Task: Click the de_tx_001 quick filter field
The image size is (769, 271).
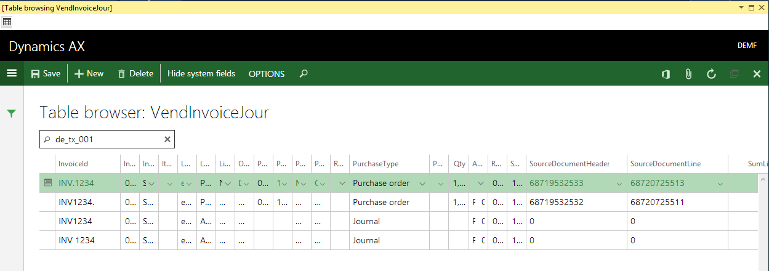Action: point(105,139)
